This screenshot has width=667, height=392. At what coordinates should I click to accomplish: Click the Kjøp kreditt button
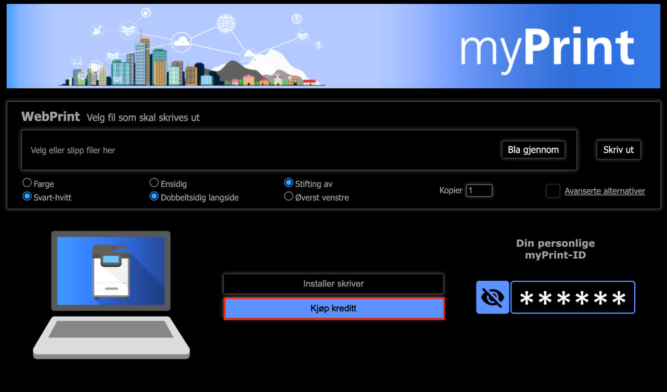[333, 309]
